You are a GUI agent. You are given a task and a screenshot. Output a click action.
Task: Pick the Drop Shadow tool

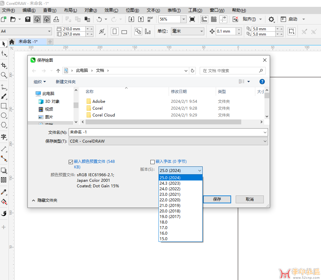click(x=4, y=170)
